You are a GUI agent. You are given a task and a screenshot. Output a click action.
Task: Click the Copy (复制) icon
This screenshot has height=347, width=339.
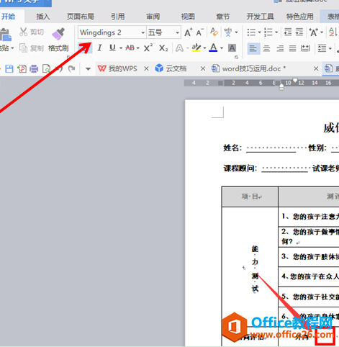pyautogui.click(x=24, y=48)
